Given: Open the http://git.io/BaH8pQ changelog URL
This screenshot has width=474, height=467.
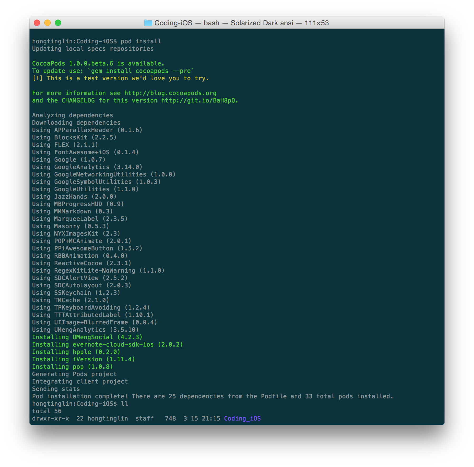Looking at the screenshot, I should coord(199,101).
